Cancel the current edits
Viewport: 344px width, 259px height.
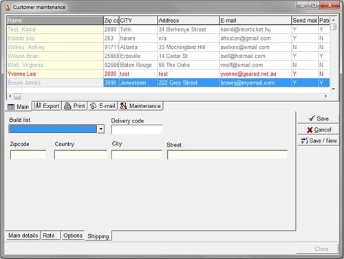point(319,129)
